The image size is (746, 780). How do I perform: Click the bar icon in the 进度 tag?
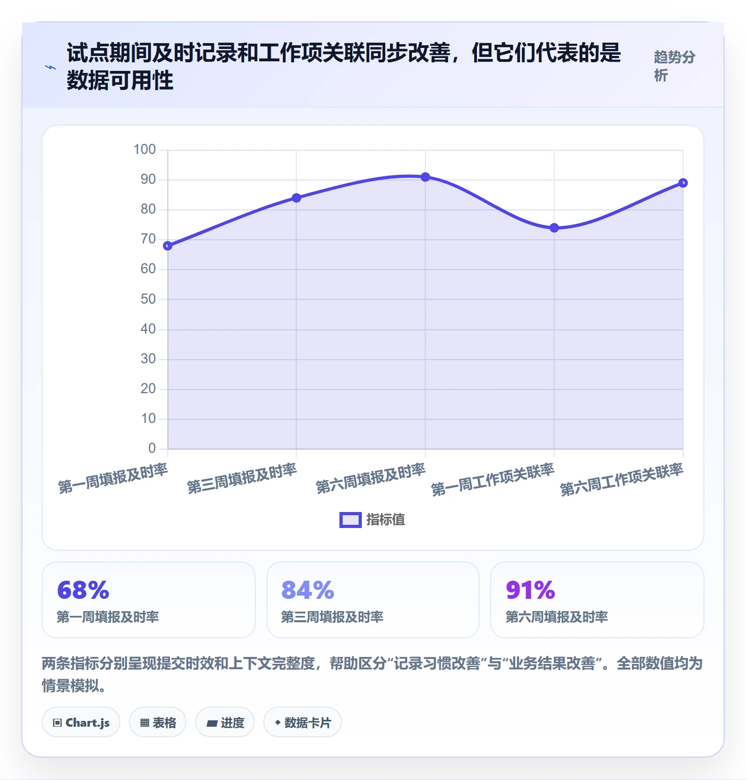point(212,724)
